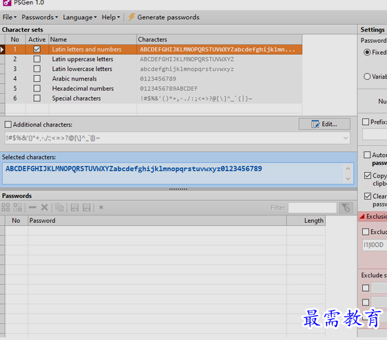Click the clear filter funnel icon
This screenshot has height=340, width=387.
[x=346, y=208]
